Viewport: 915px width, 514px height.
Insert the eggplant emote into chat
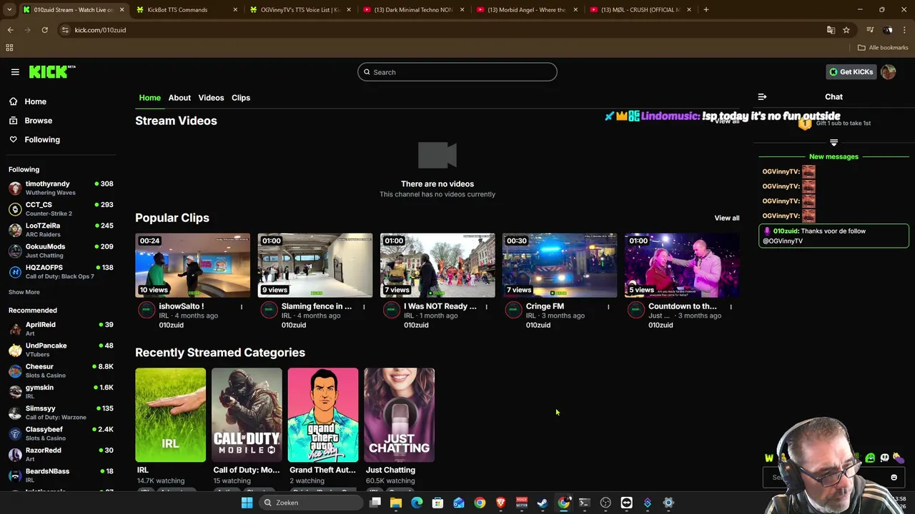(x=899, y=458)
